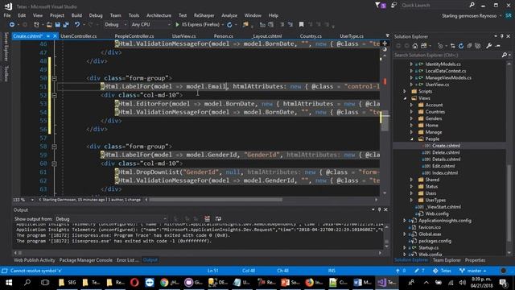
Task: Toggle Word Wrap in Output panel
Action: click(218, 218)
